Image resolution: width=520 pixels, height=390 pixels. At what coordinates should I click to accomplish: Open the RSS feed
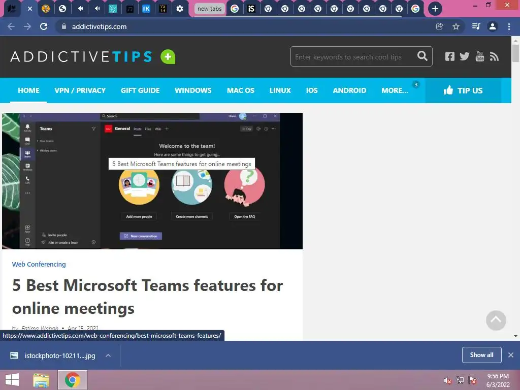pyautogui.click(x=494, y=57)
